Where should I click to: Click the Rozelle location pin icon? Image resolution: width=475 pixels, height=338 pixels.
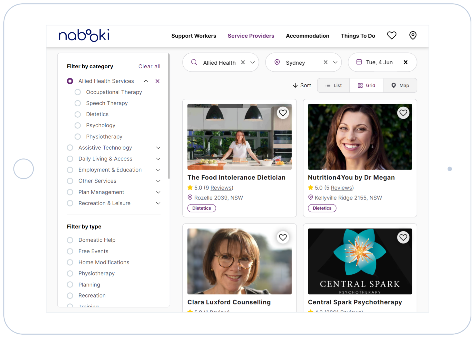(x=190, y=197)
